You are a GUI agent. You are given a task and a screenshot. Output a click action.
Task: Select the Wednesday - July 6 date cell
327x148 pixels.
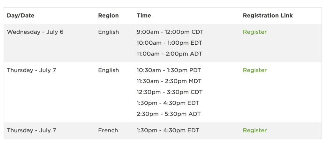[35, 32]
